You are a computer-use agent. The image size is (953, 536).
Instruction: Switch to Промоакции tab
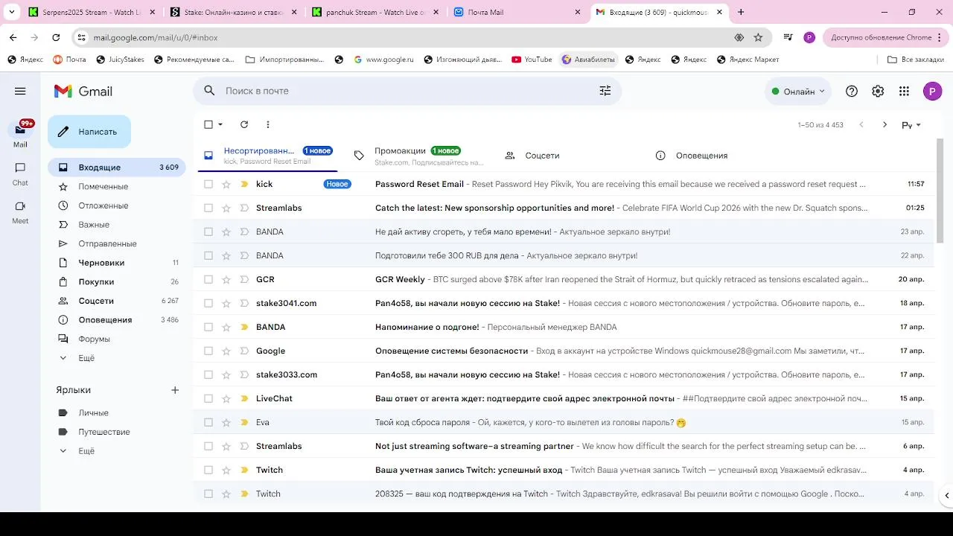point(418,156)
